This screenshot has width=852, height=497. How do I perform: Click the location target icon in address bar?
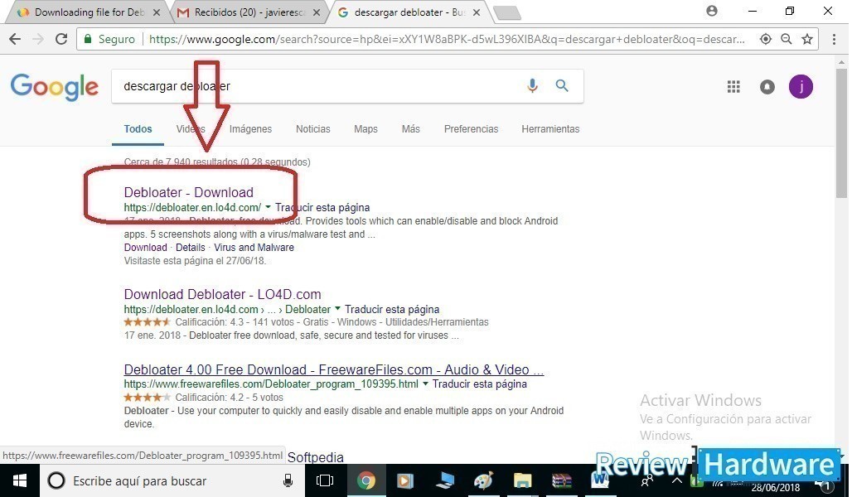tap(766, 39)
